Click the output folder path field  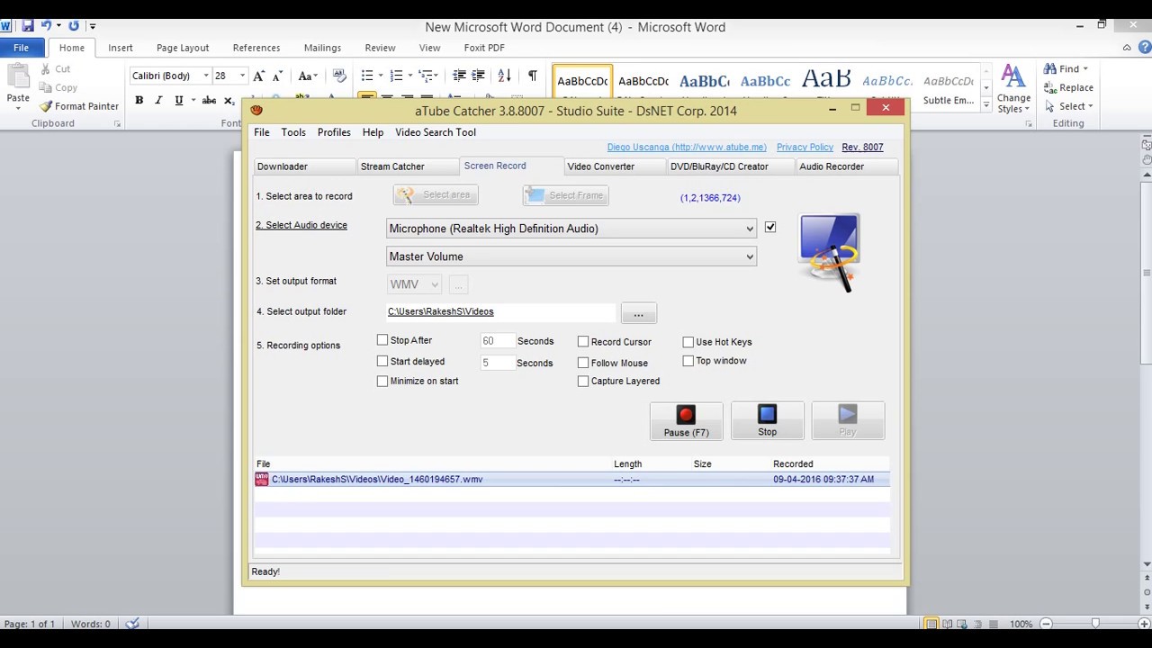[x=500, y=311]
